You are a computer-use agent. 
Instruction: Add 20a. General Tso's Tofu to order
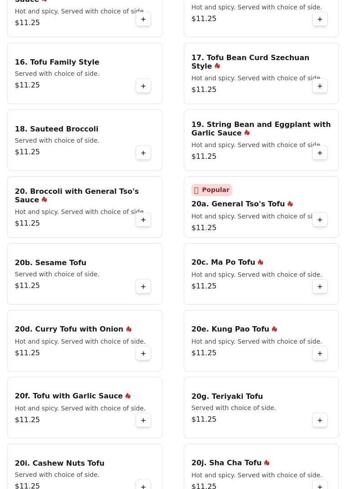click(320, 219)
